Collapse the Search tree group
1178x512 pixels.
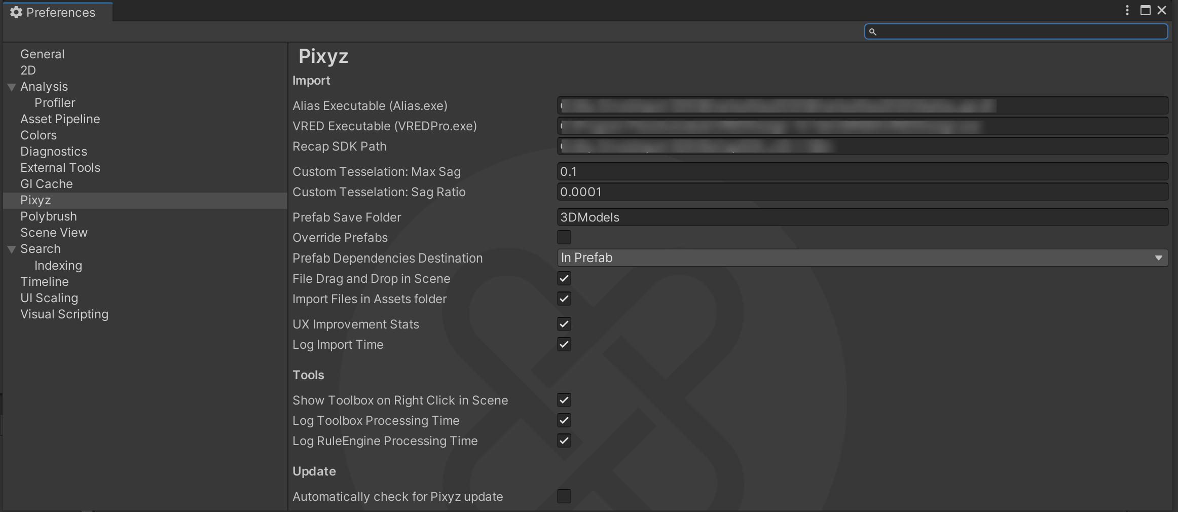tap(12, 249)
